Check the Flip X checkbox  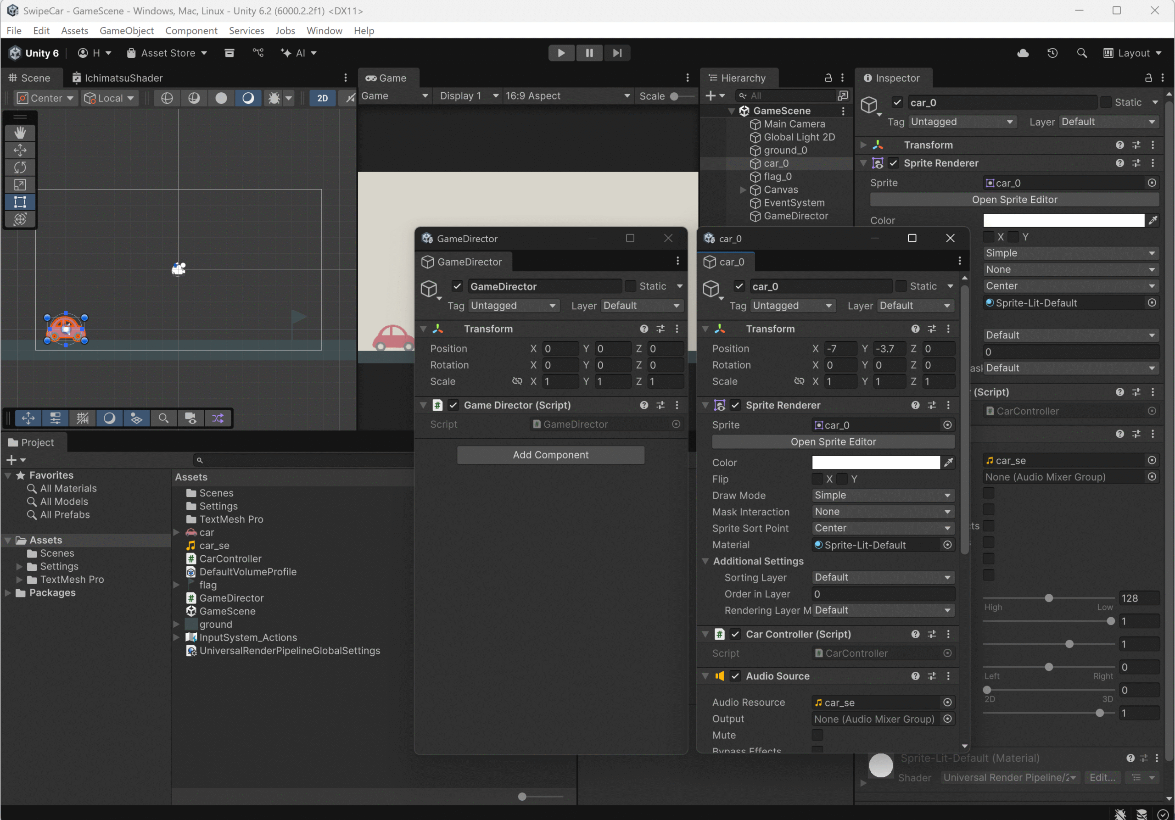click(817, 480)
